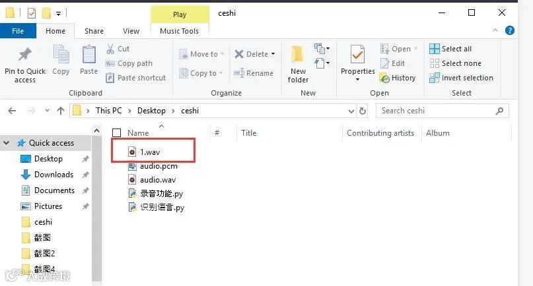Screen dimensions: 533x286
Task: Sort by Album column header
Action: click(x=438, y=133)
